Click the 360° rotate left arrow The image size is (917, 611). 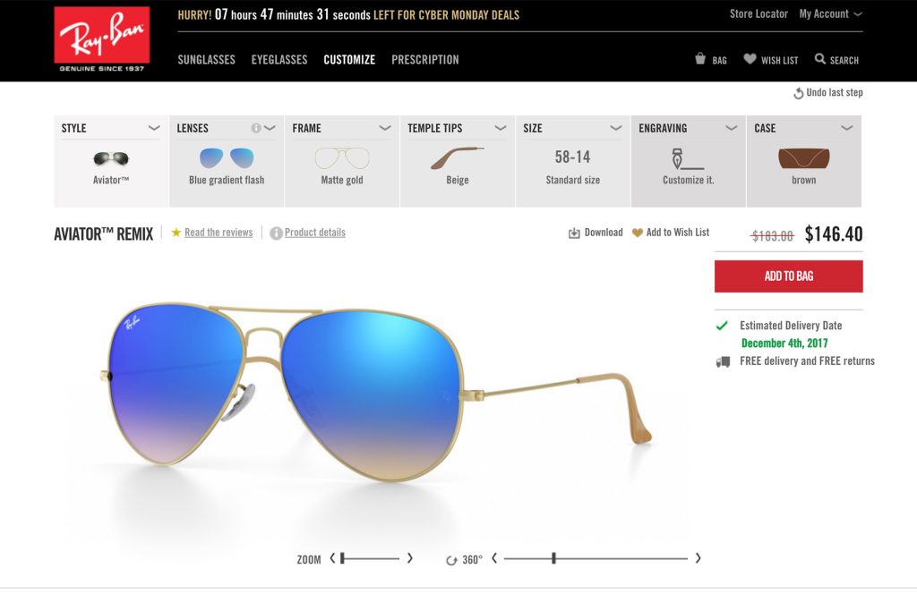click(x=494, y=558)
